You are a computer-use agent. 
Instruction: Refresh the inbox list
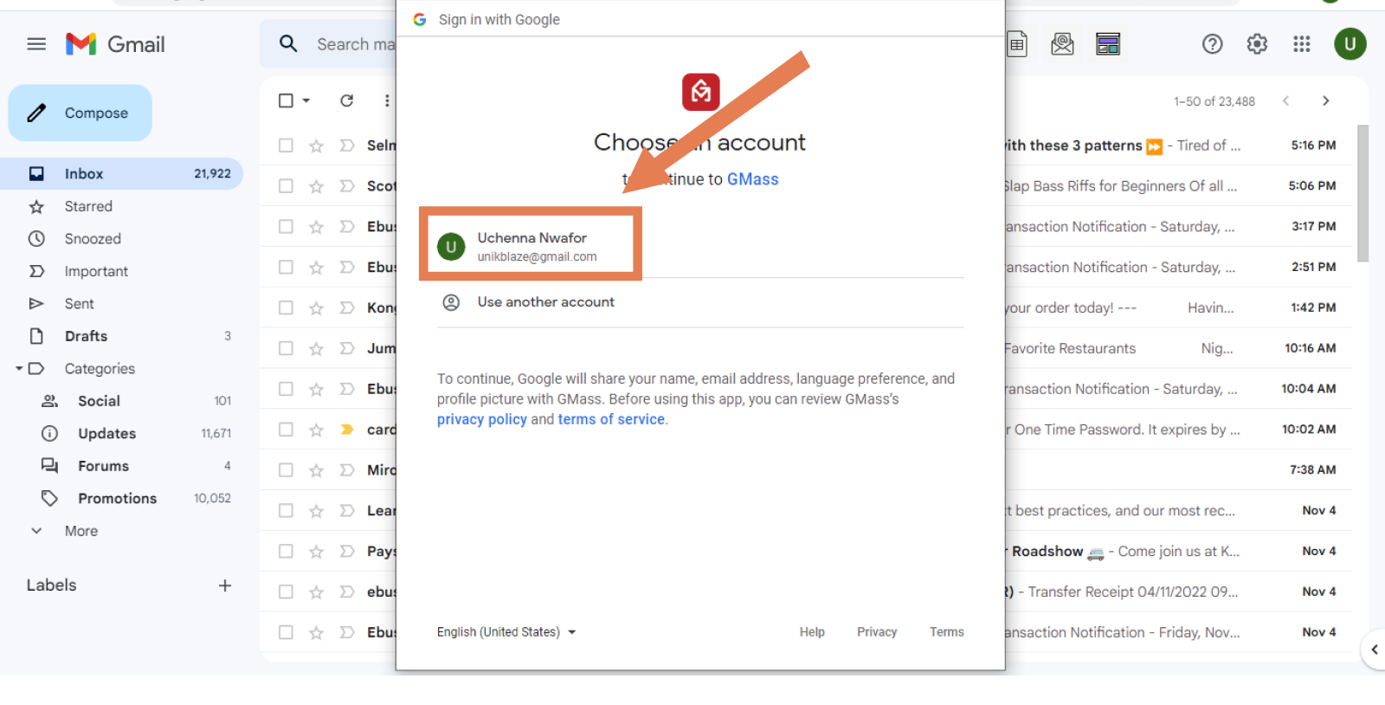click(347, 100)
